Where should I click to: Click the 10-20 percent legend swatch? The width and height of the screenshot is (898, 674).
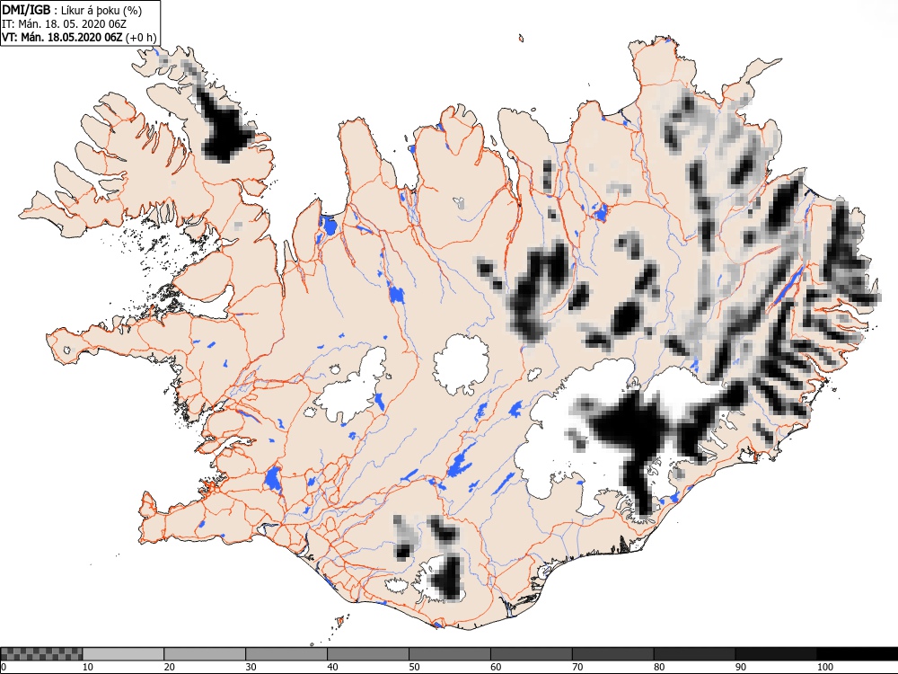[x=123, y=654]
